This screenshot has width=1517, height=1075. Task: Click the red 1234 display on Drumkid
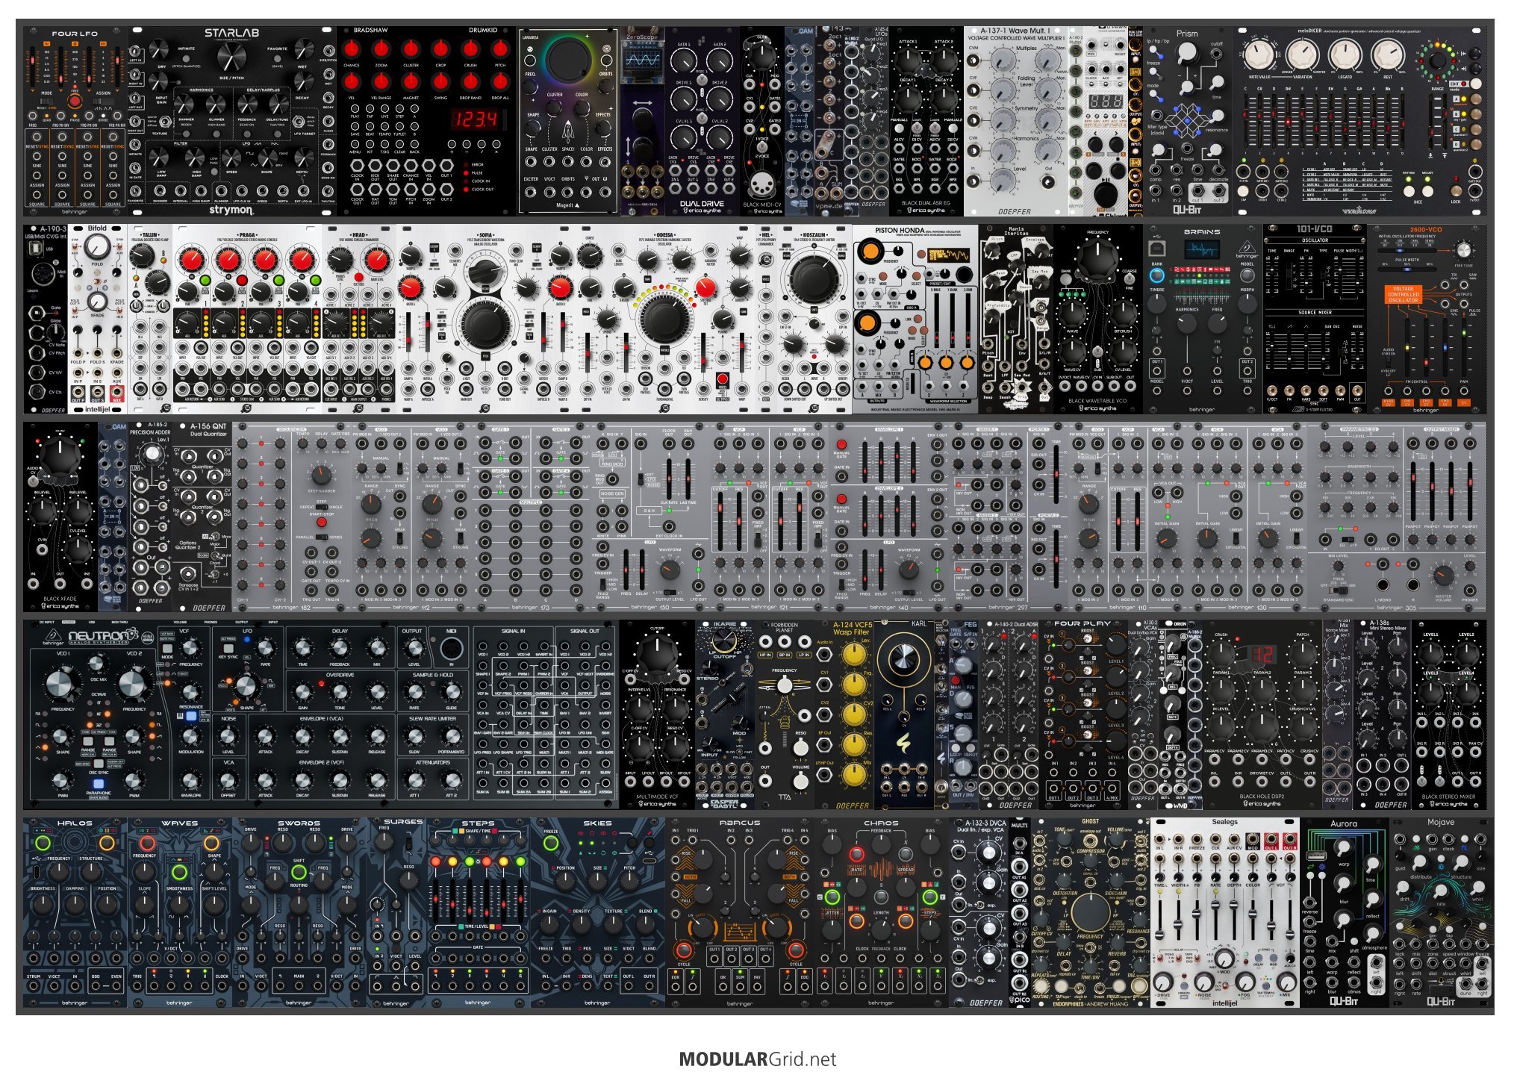point(475,118)
